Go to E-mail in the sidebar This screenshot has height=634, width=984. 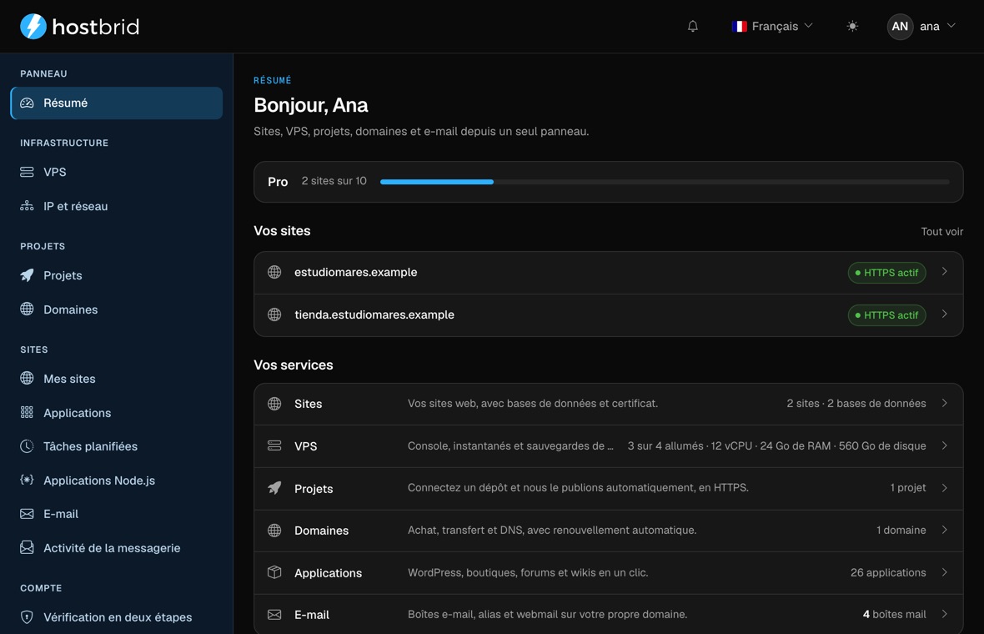pyautogui.click(x=117, y=514)
